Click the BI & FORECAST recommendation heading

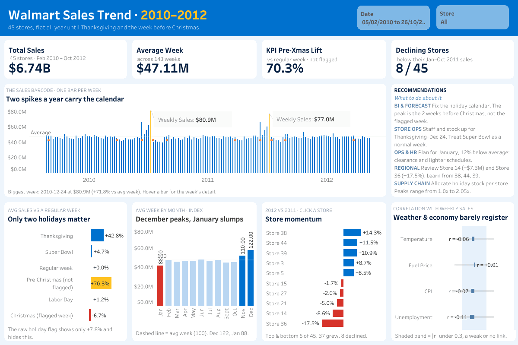(x=412, y=106)
